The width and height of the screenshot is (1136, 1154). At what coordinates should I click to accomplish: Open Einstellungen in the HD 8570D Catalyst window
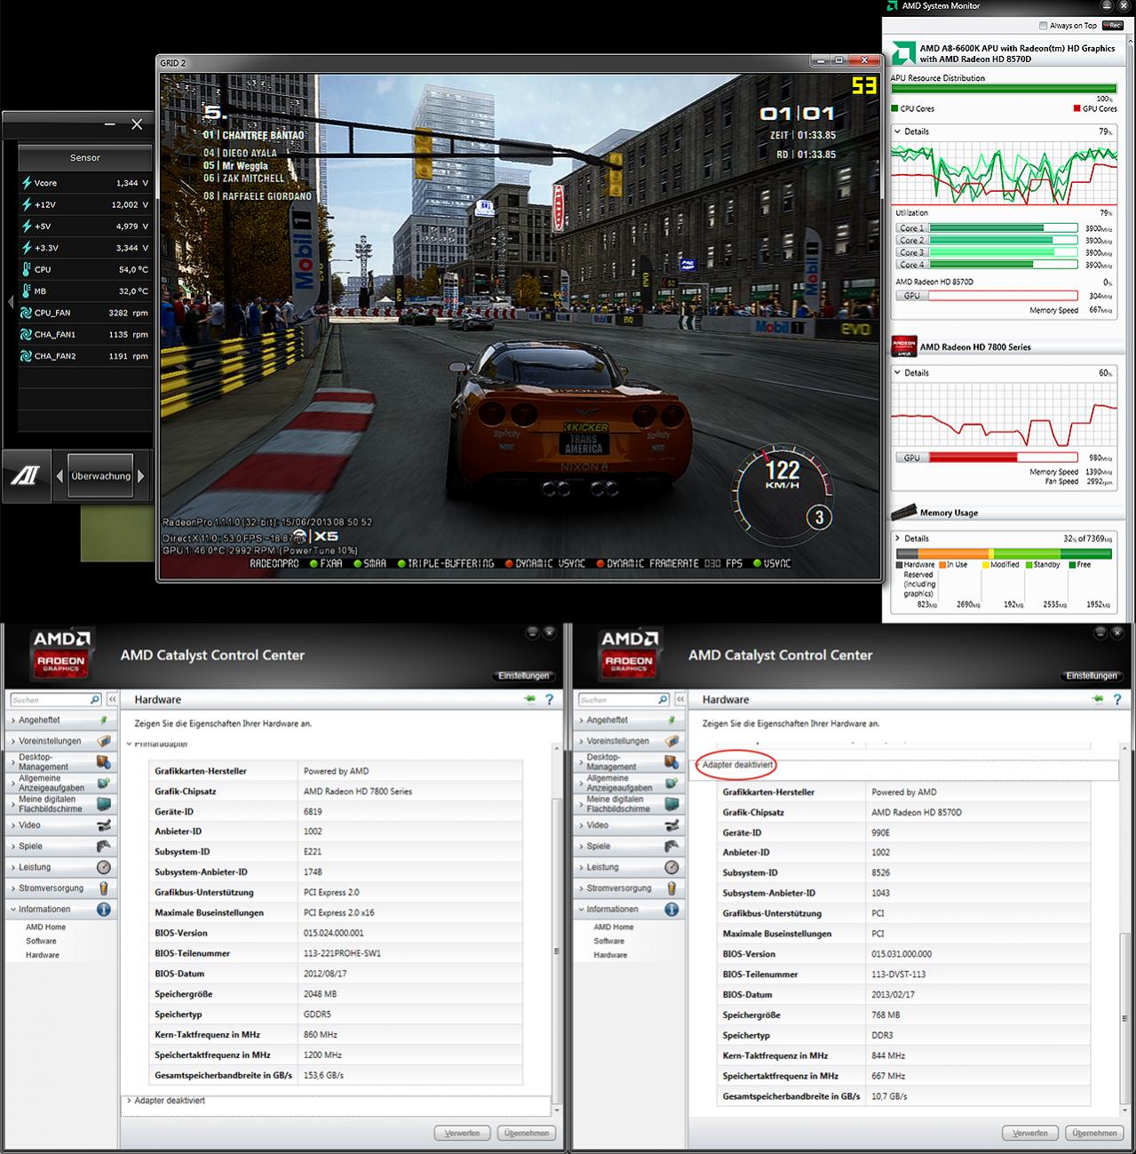1092,676
